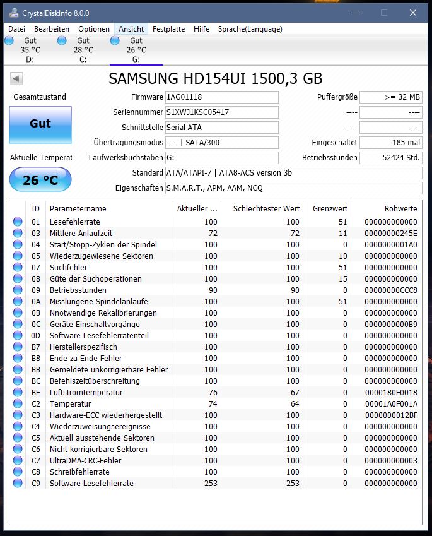The image size is (432, 536).
Task: Click status orb of Ende-zu-Ende-Fehler row
Action: tap(18, 358)
